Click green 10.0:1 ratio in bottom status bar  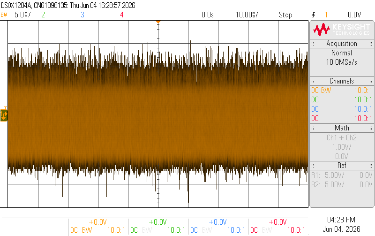(x=176, y=230)
